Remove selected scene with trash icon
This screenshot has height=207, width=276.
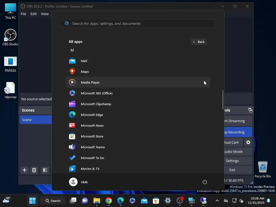(34, 170)
